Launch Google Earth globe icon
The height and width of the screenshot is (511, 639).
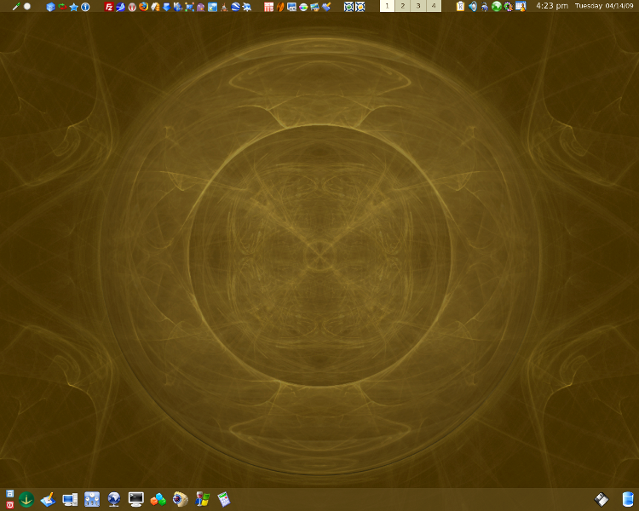coord(235,7)
